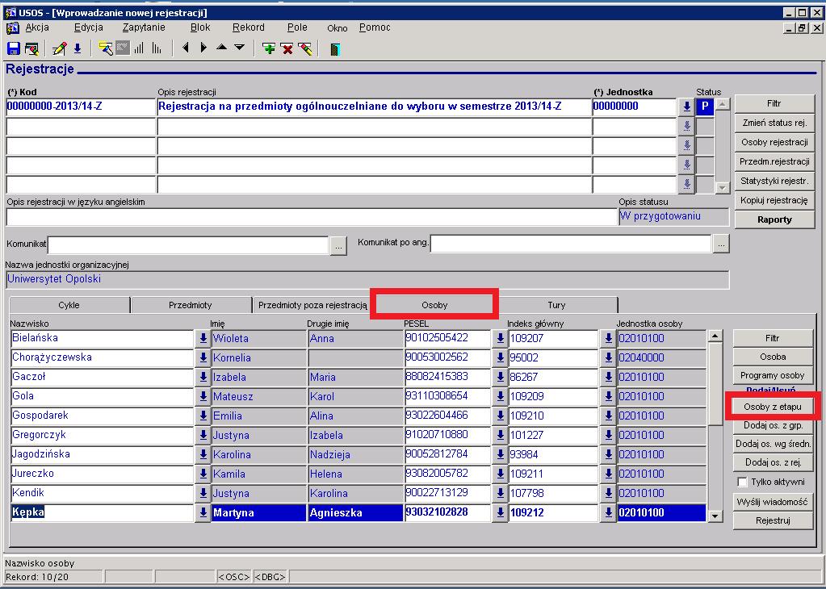Viewport: 826px width, 589px height.
Task: Click the red X delete record icon
Action: pos(287,49)
